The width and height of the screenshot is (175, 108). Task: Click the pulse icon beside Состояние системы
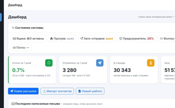pyautogui.click(x=13, y=28)
